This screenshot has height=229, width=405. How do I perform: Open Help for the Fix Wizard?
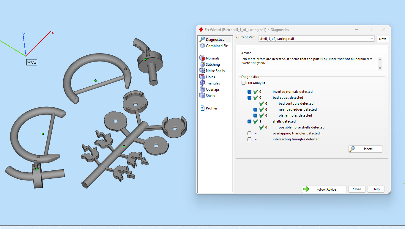point(376,189)
